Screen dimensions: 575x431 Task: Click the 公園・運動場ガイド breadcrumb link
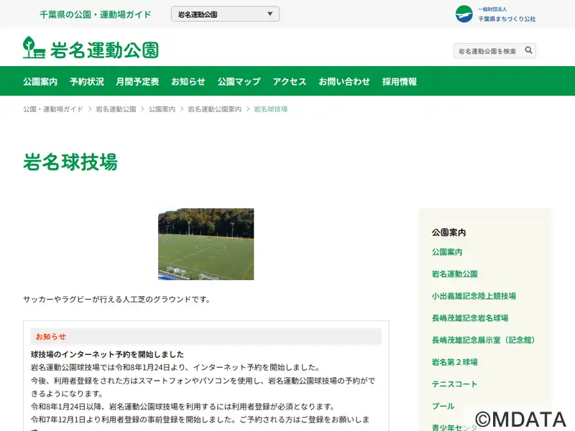53,109
